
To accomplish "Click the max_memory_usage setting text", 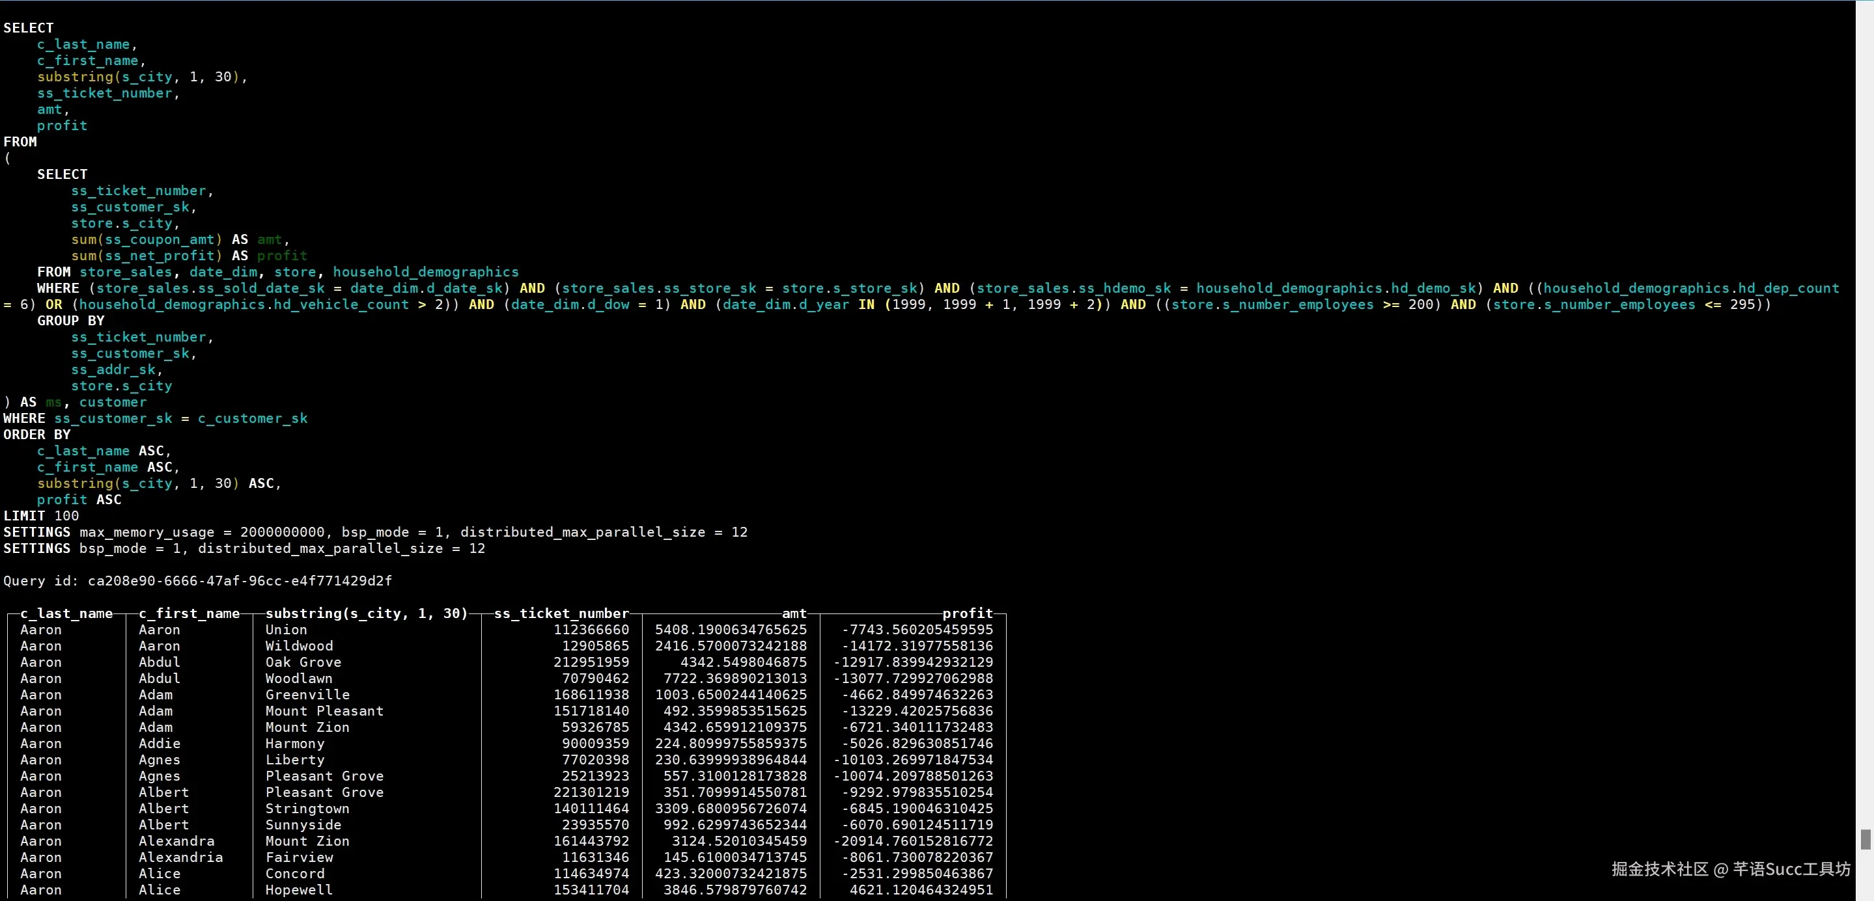I will coord(147,532).
